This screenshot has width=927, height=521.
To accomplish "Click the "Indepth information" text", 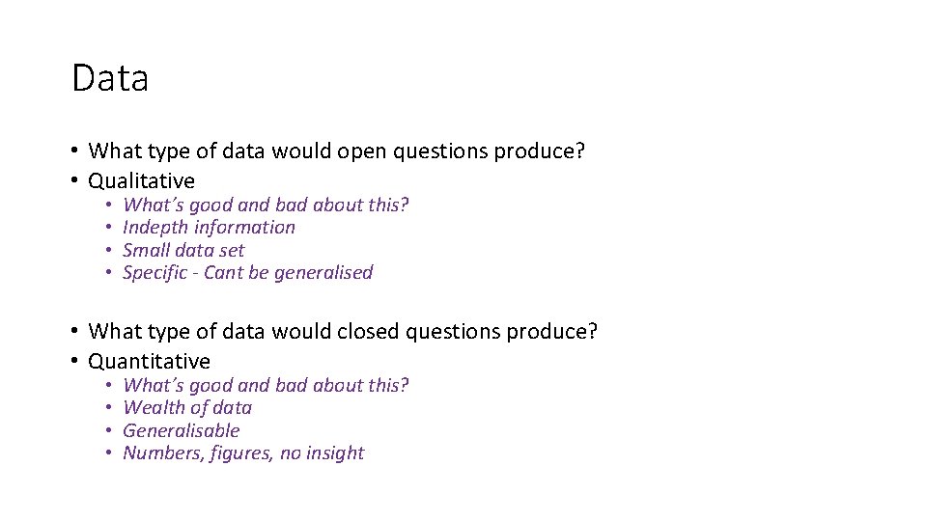I will click(x=209, y=228).
